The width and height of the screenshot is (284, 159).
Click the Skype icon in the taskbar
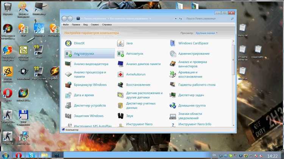pos(31,155)
